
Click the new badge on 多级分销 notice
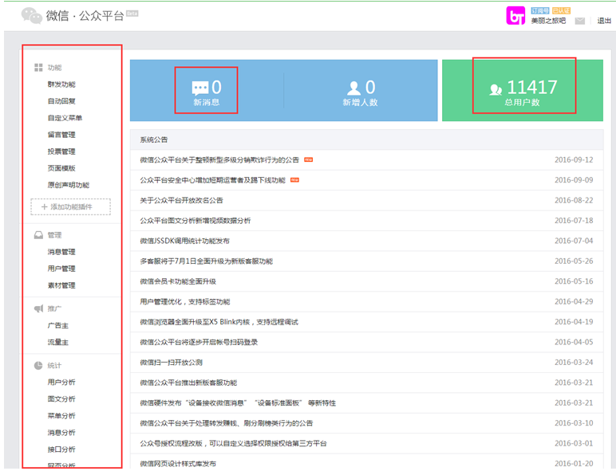[x=308, y=159]
